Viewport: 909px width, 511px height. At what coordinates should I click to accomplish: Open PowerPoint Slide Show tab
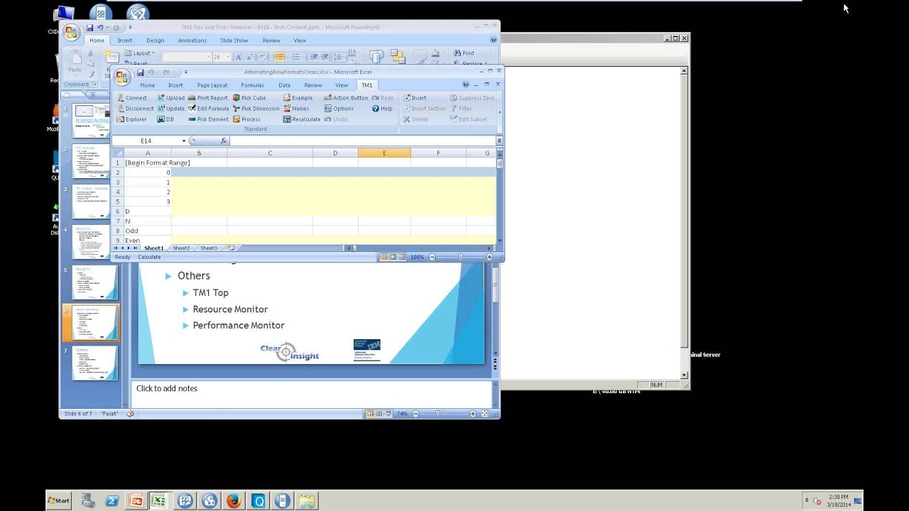234,40
